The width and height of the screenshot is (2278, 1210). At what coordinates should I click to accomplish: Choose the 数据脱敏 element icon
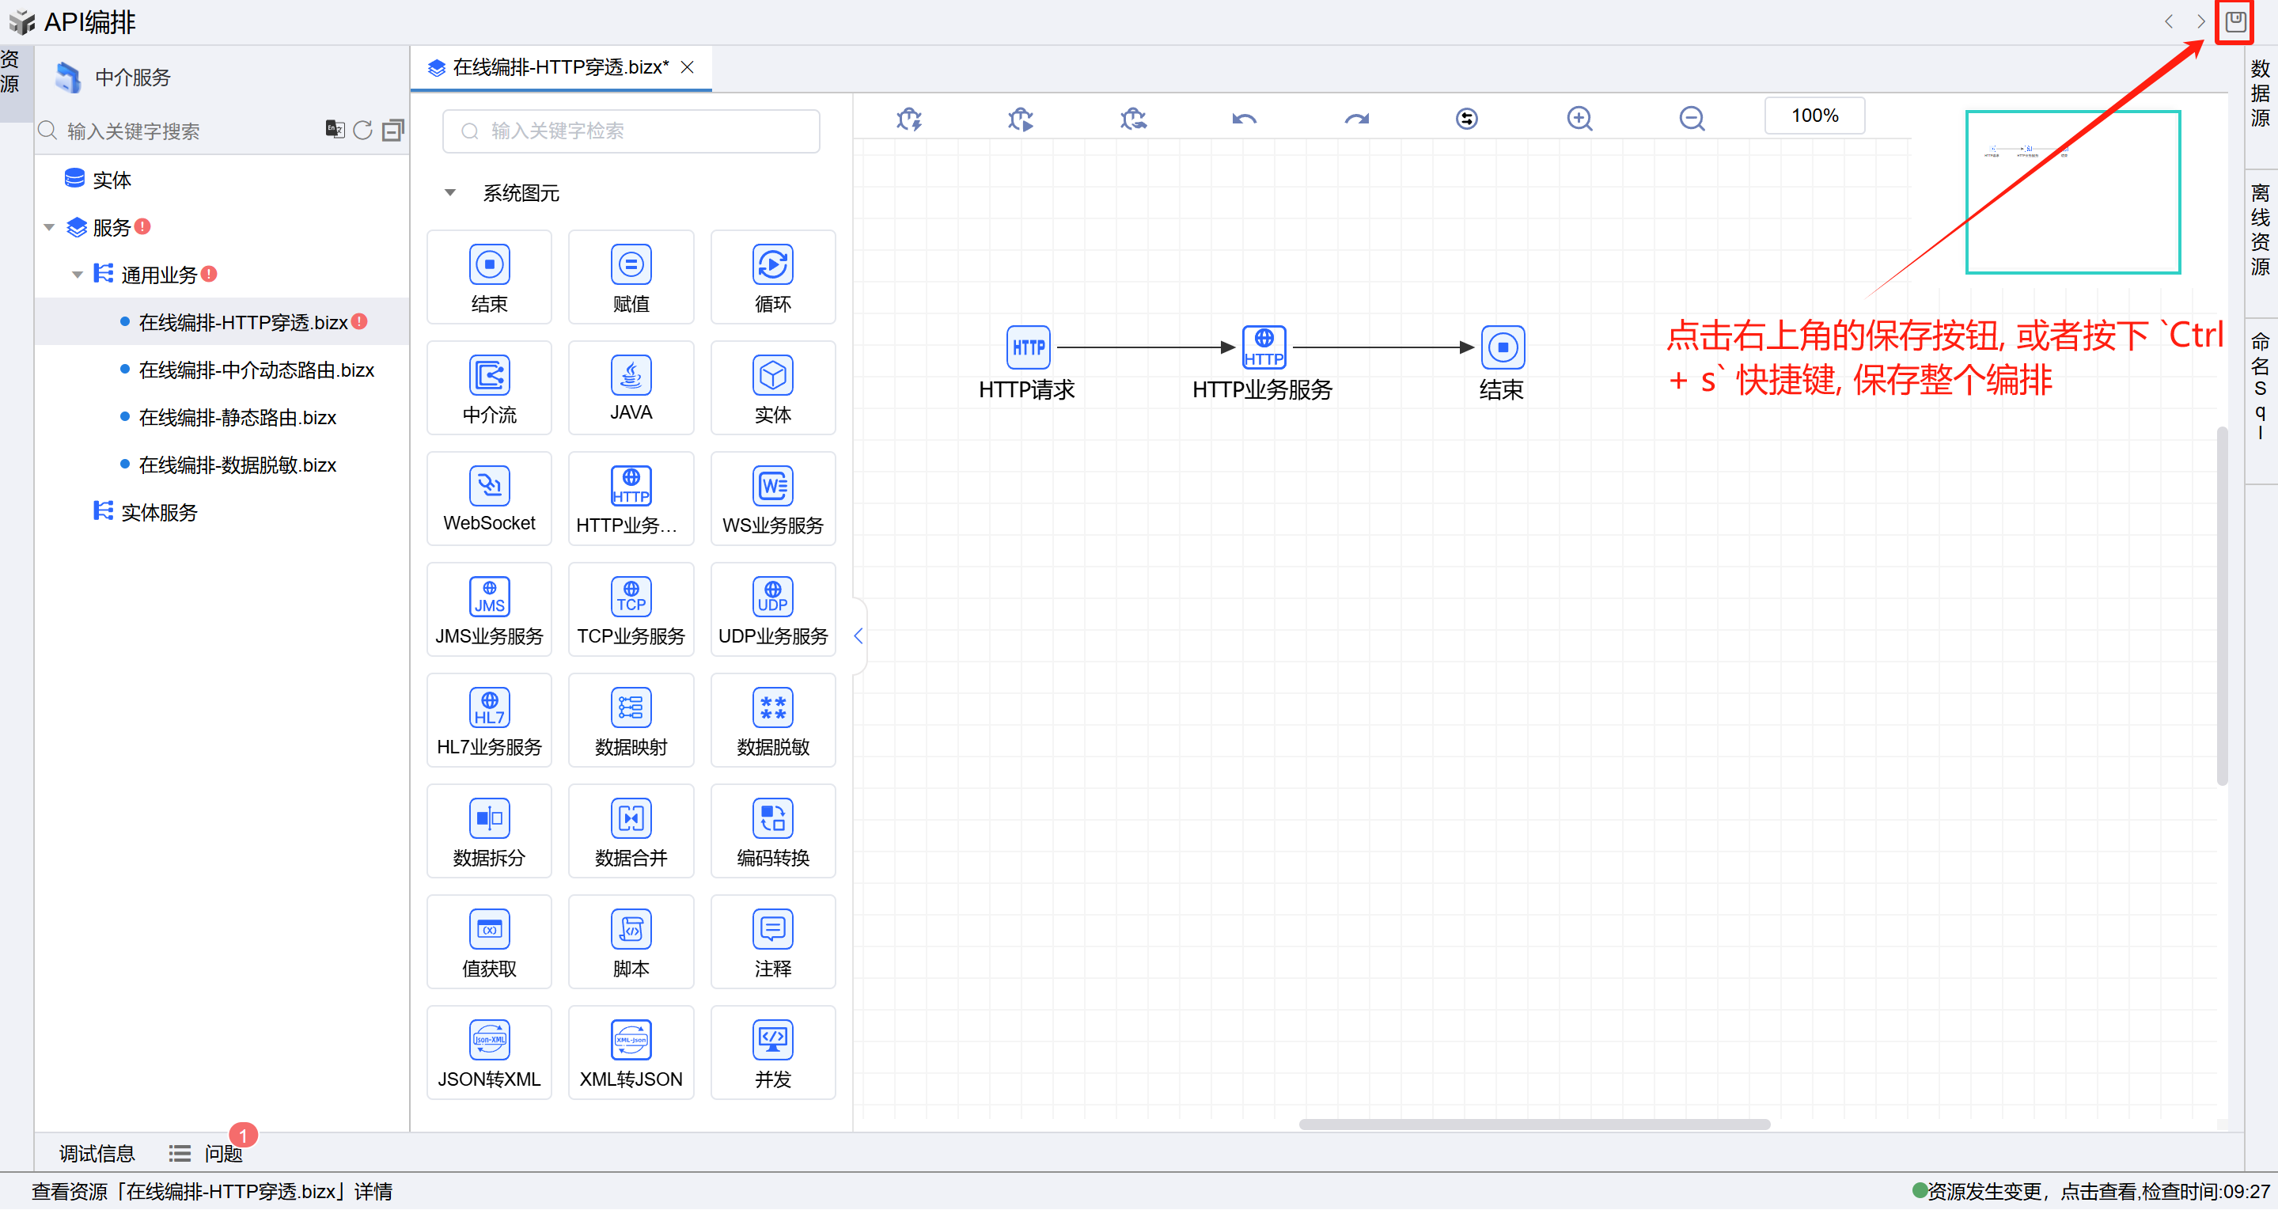(772, 719)
